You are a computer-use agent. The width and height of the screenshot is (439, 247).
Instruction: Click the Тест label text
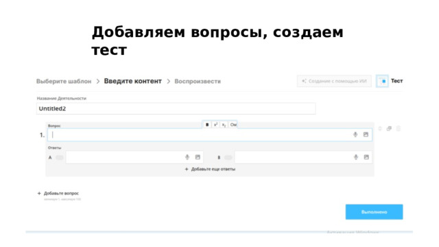pyautogui.click(x=396, y=81)
